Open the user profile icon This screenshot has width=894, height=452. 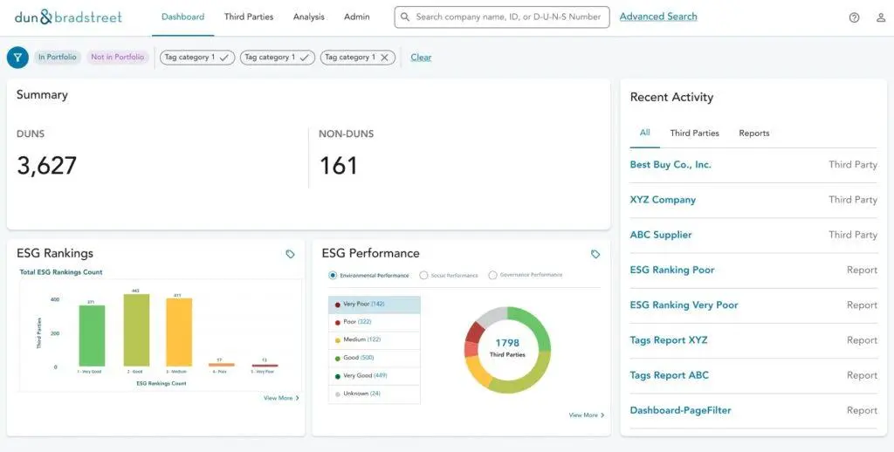(x=881, y=17)
